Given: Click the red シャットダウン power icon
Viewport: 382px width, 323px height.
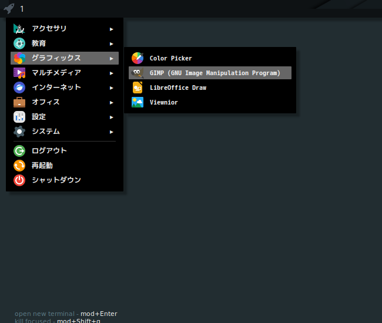Looking at the screenshot, I should [x=19, y=180].
